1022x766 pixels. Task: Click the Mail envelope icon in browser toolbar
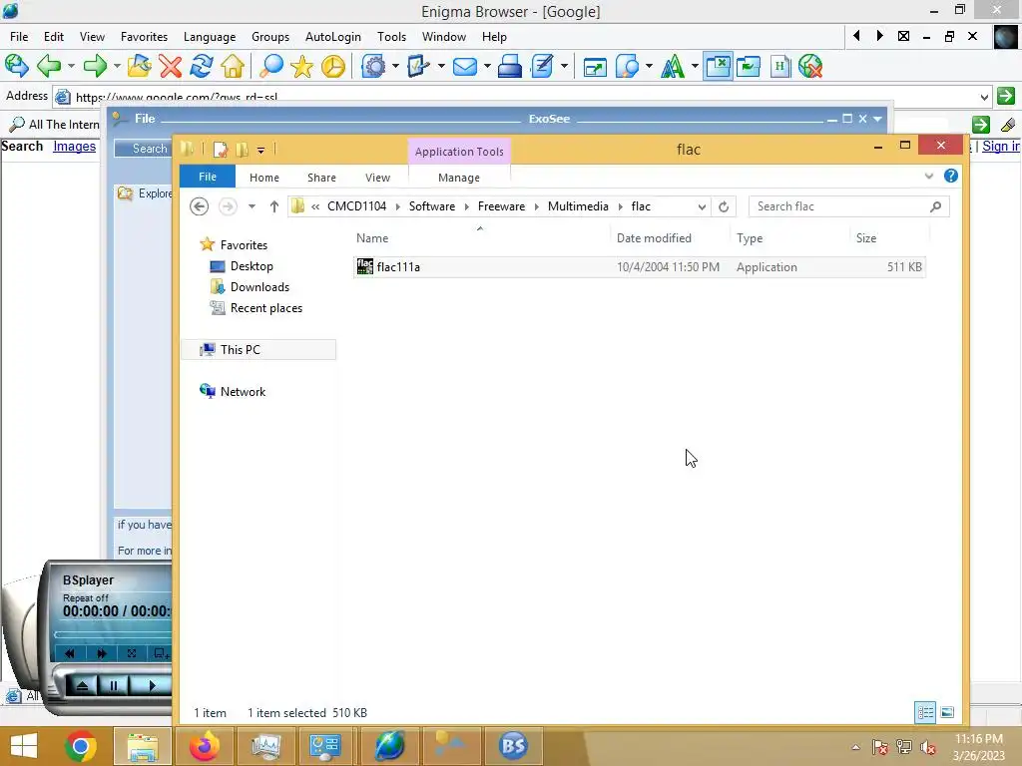(465, 67)
